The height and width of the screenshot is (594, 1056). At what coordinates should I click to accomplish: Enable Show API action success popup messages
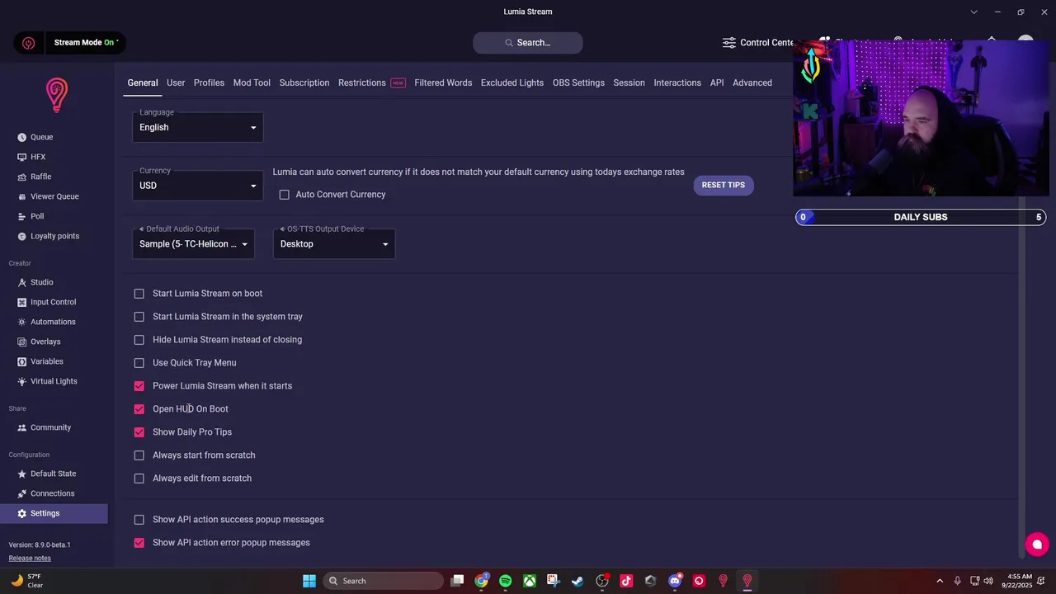tap(139, 520)
